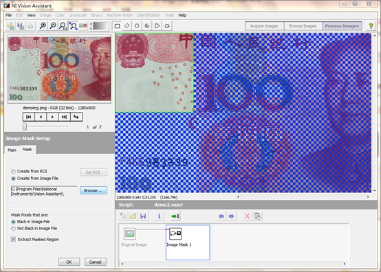The image size is (381, 272).
Task: Open the View menu
Action: pos(32,15)
